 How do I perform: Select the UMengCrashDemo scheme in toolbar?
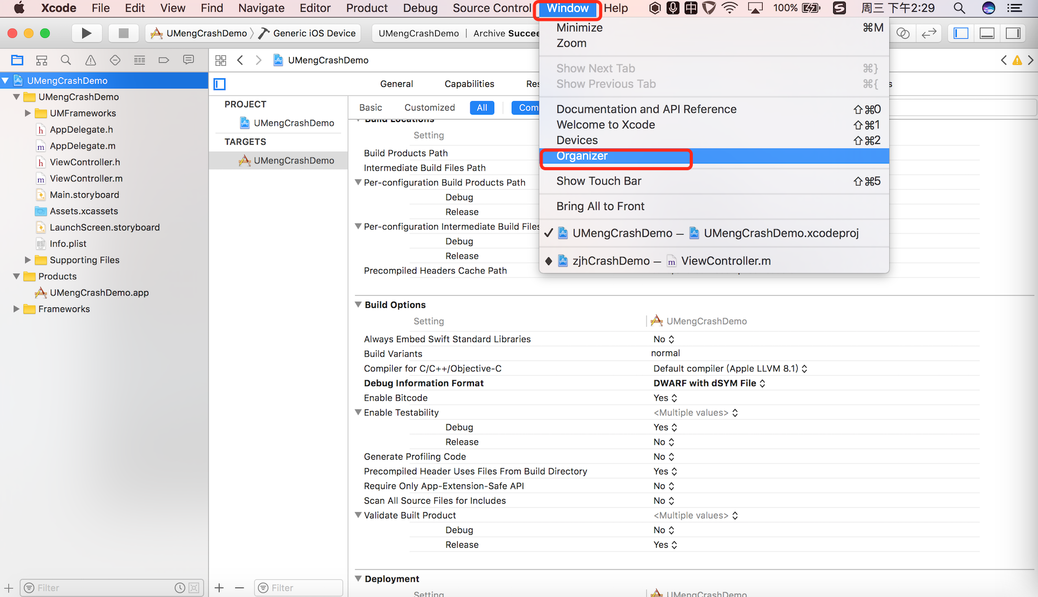tap(199, 34)
